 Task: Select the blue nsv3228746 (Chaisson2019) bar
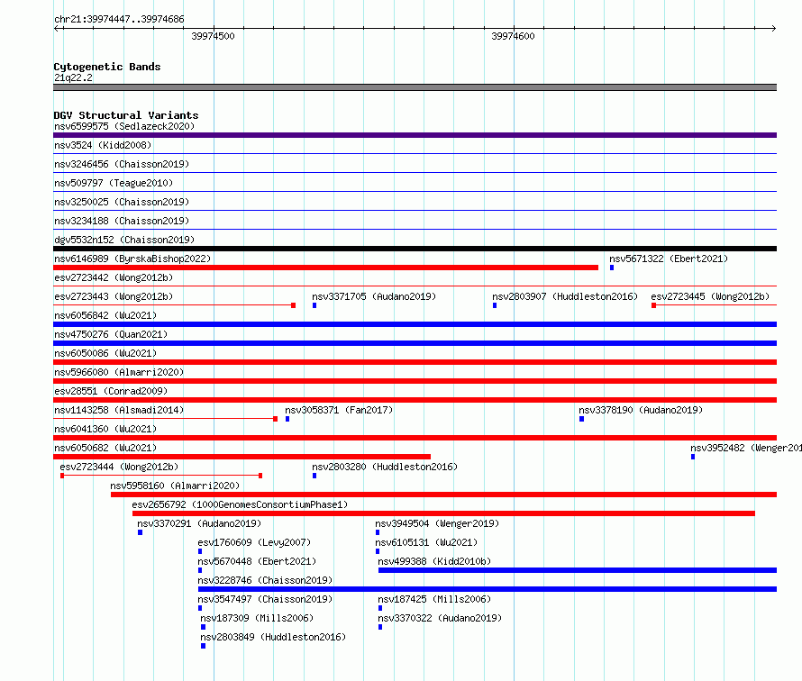tap(488, 589)
